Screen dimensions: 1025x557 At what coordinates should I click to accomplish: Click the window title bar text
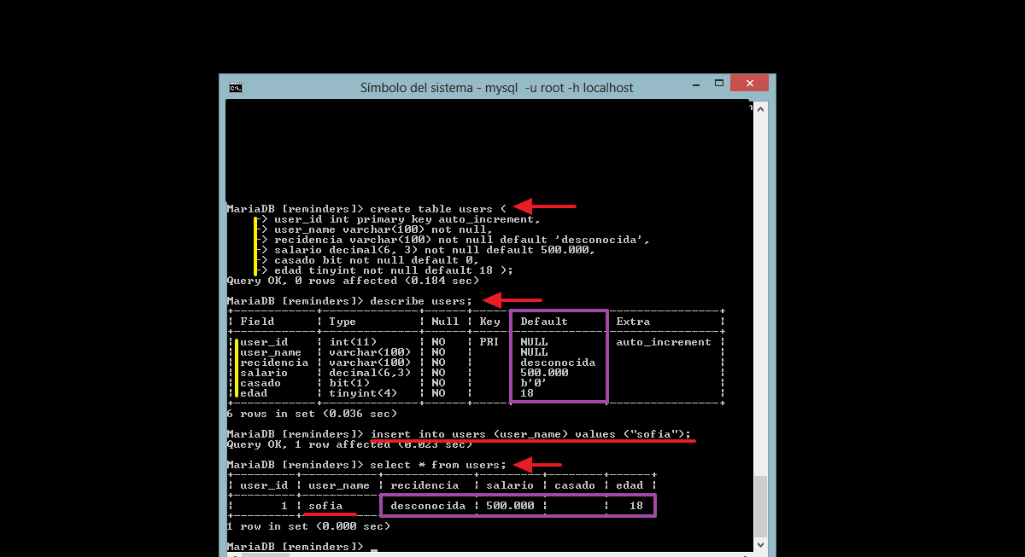tap(496, 87)
